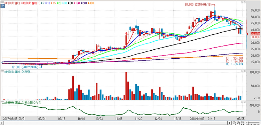Click the 10/10 date label on time axis

click(x=81, y=119)
